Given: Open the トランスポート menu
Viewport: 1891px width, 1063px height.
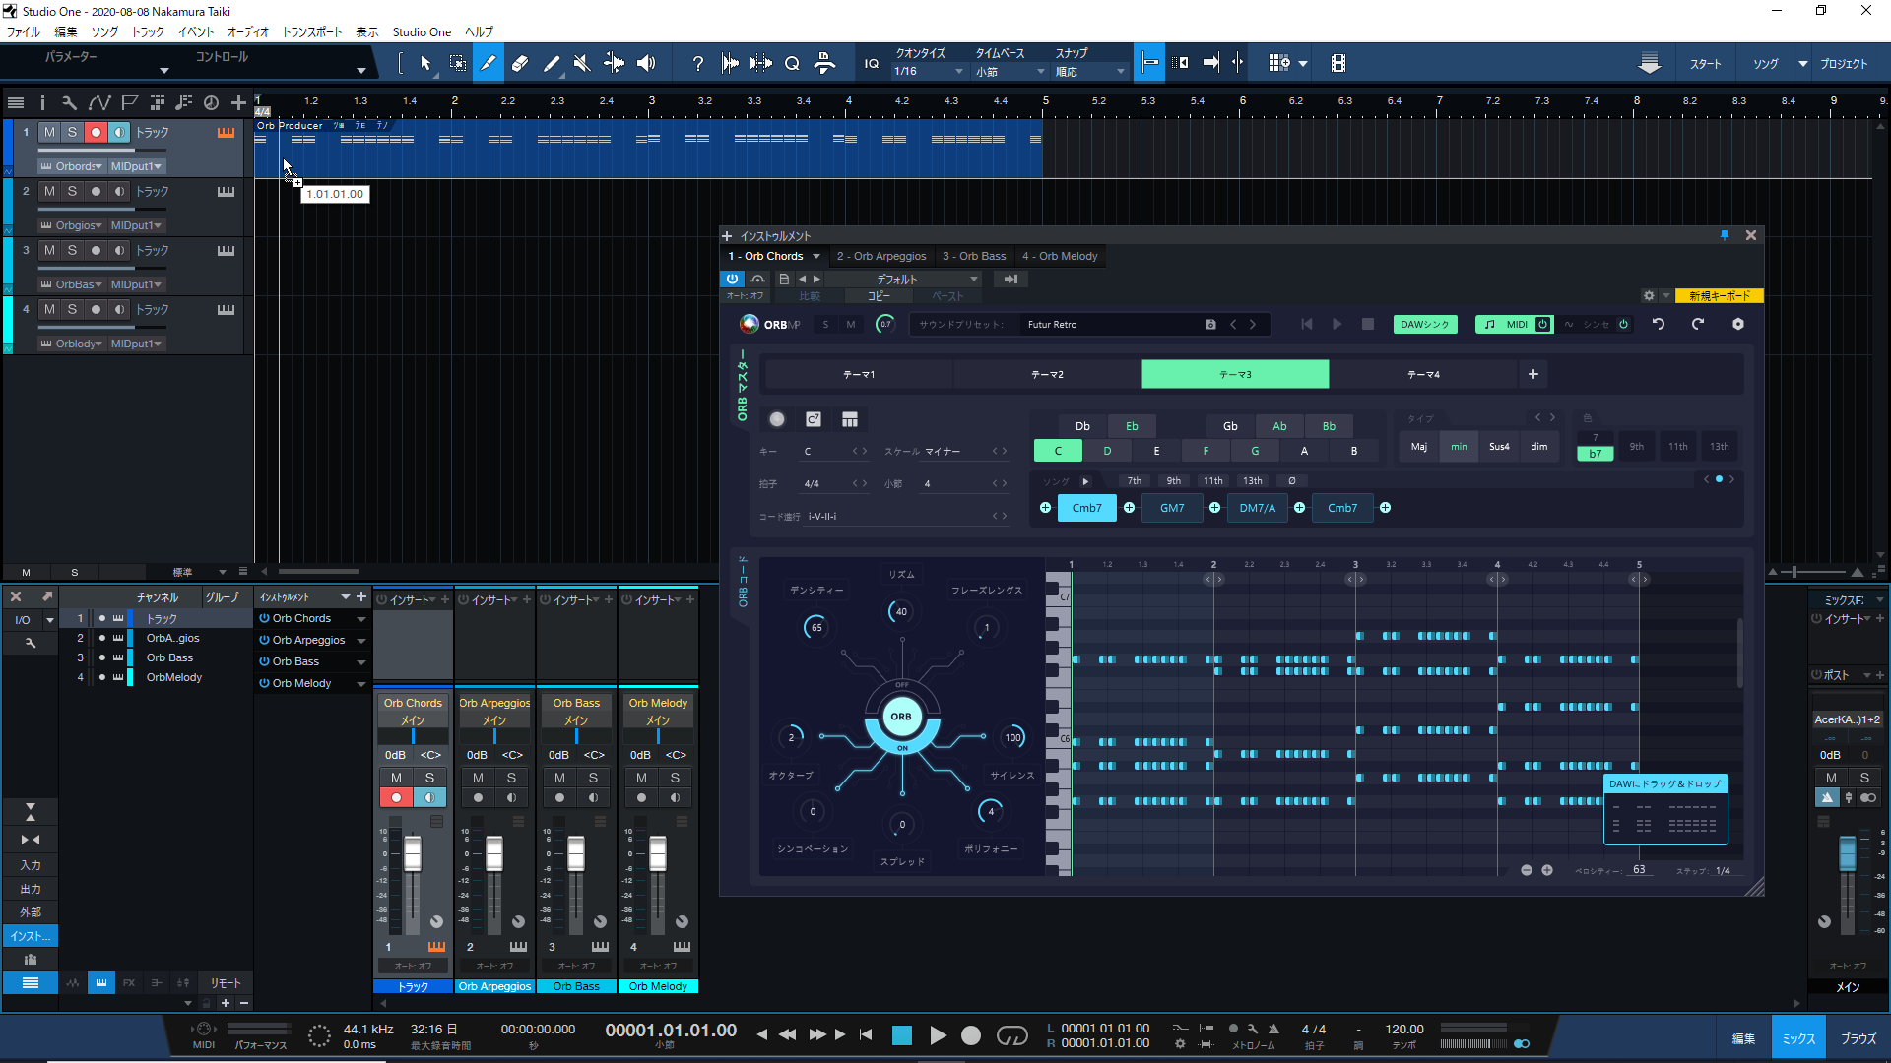Looking at the screenshot, I should [x=312, y=31].
